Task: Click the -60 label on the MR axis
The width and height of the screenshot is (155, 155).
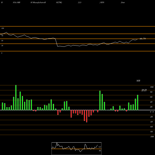Action: (x=151, y=127)
